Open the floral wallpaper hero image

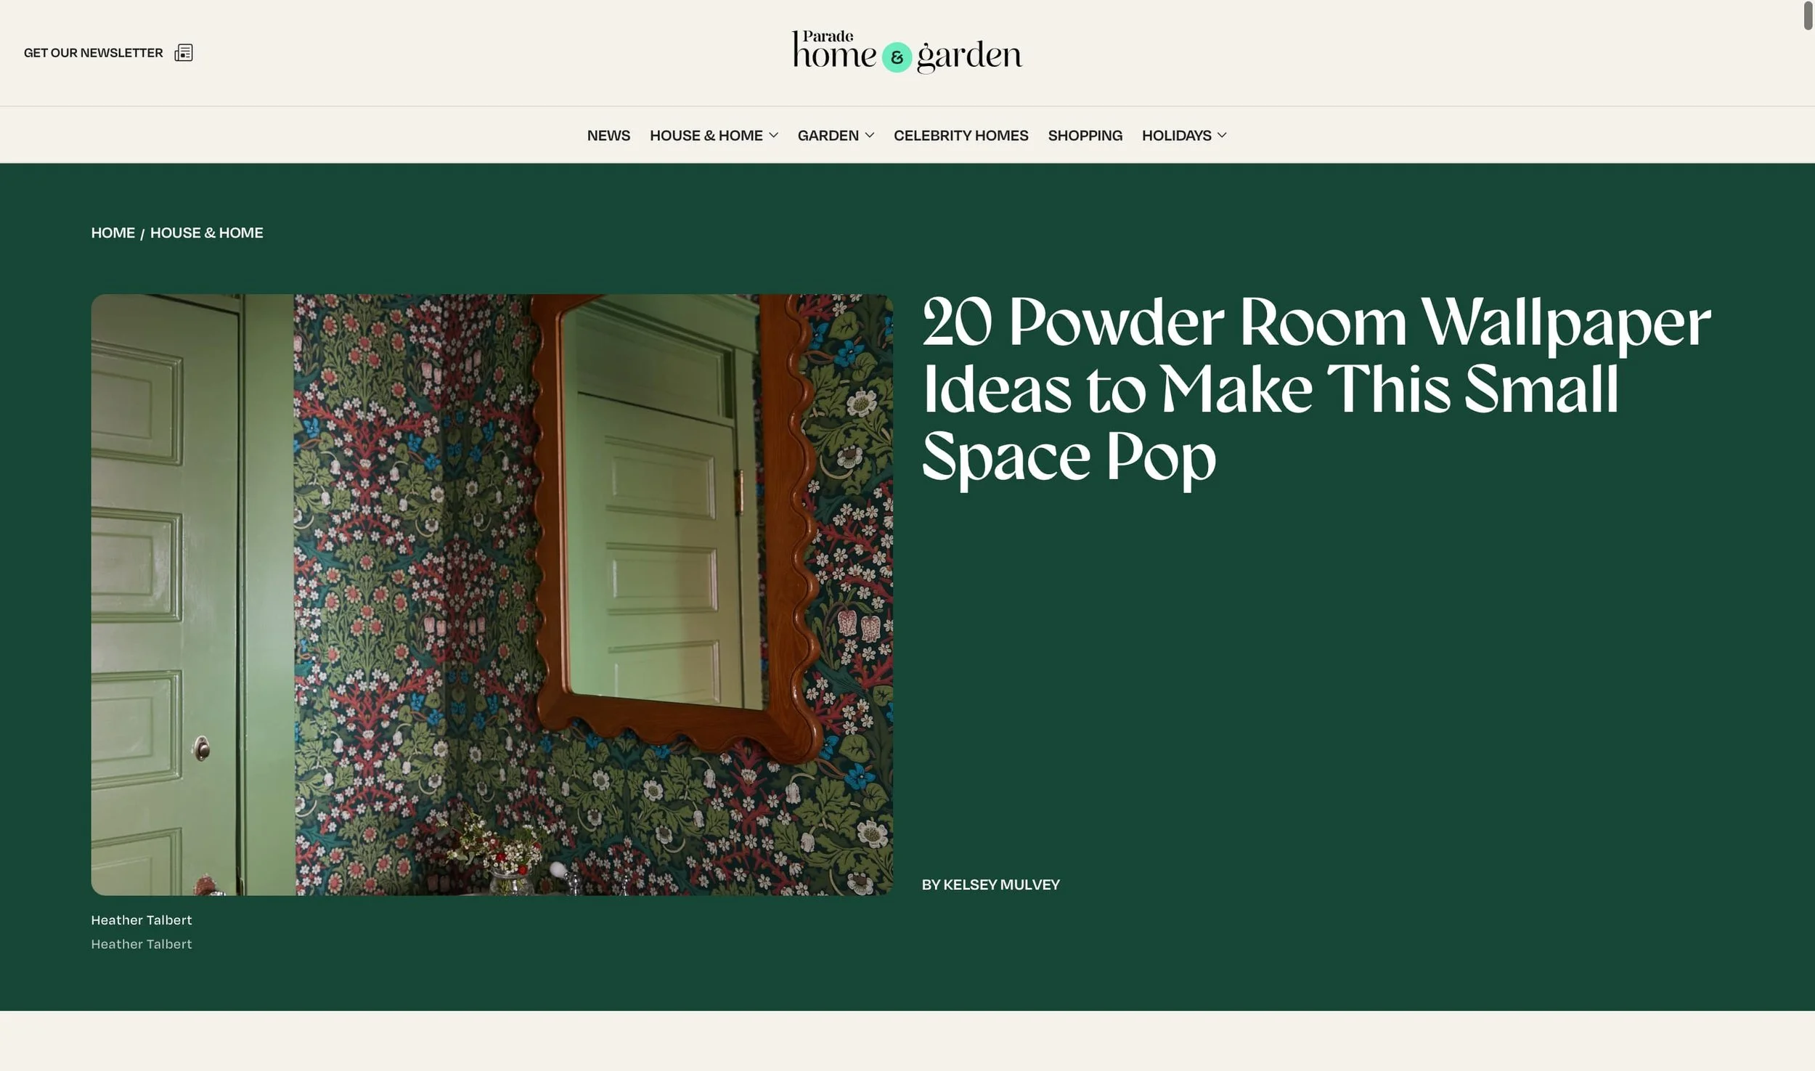click(x=492, y=594)
